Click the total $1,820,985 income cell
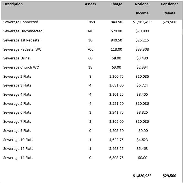This screenshot has width=183, height=183. click(142, 176)
